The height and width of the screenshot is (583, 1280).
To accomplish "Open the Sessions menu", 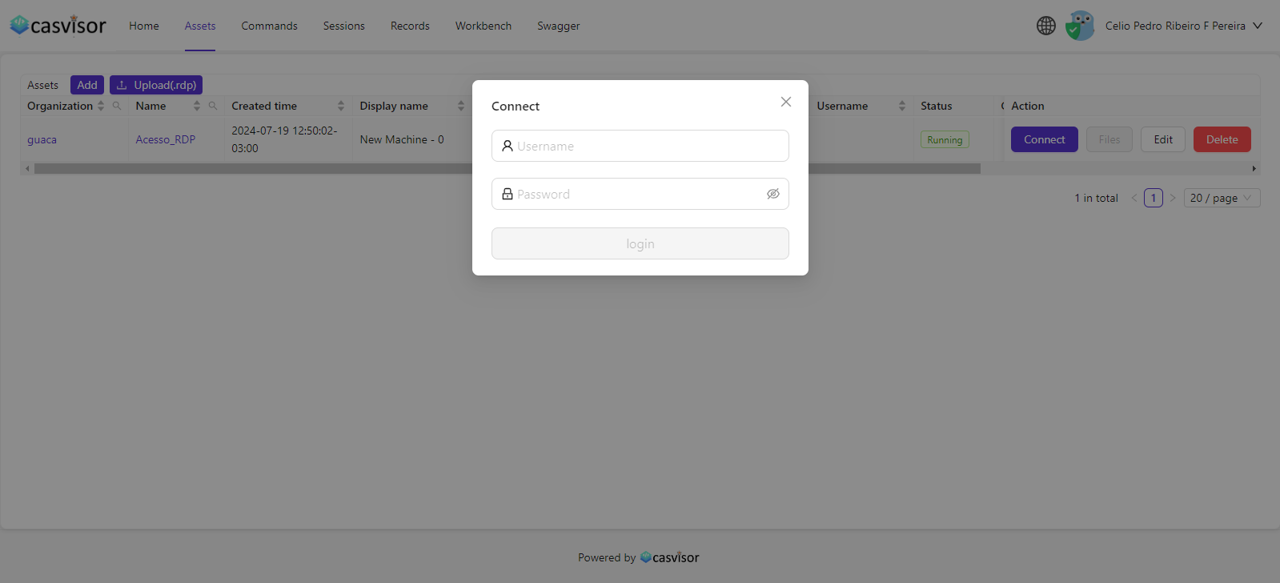I will pos(344,26).
